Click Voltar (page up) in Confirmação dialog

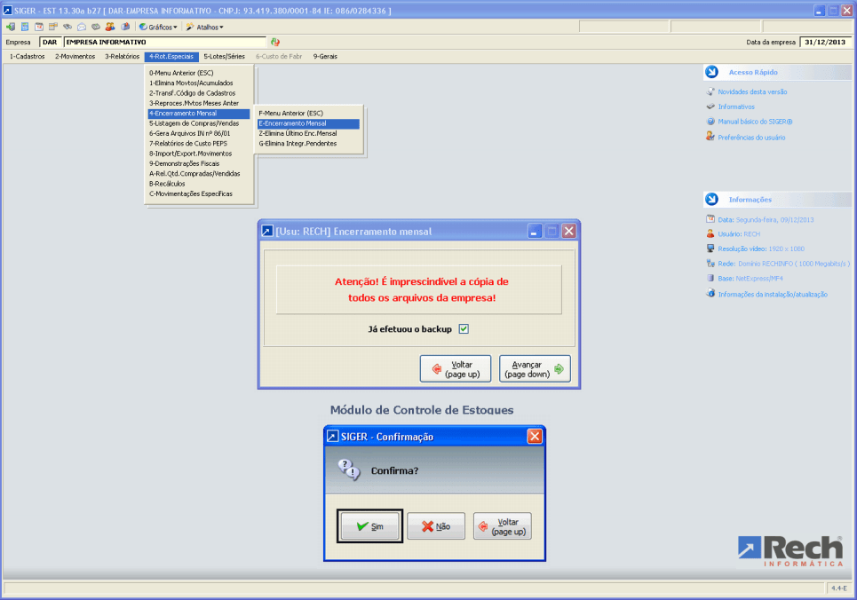[x=503, y=526]
